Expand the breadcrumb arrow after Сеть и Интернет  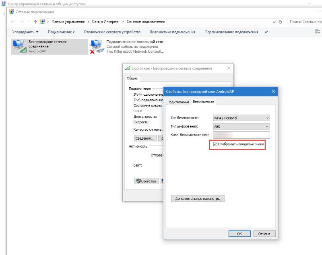(x=123, y=22)
